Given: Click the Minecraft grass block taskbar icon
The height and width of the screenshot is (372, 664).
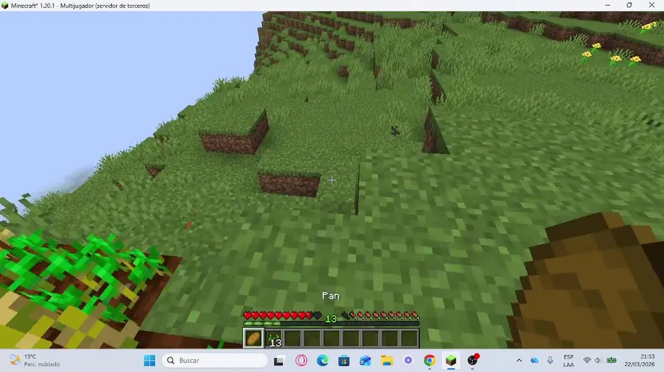Looking at the screenshot, I should [451, 361].
